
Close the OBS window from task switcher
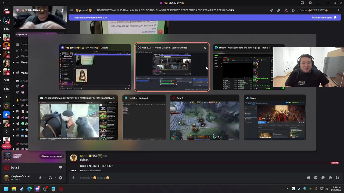pyautogui.click(x=205, y=48)
